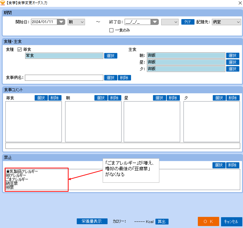
Task: Open the 配膳先 病室 dropdown
Action: 226,22
